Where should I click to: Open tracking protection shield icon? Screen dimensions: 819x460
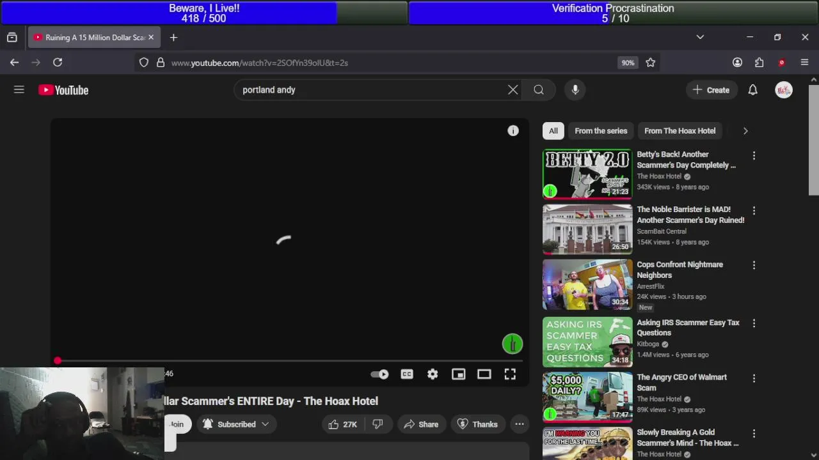click(x=144, y=63)
